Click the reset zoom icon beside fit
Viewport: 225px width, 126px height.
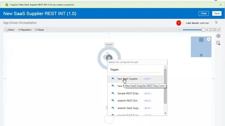[215, 30]
